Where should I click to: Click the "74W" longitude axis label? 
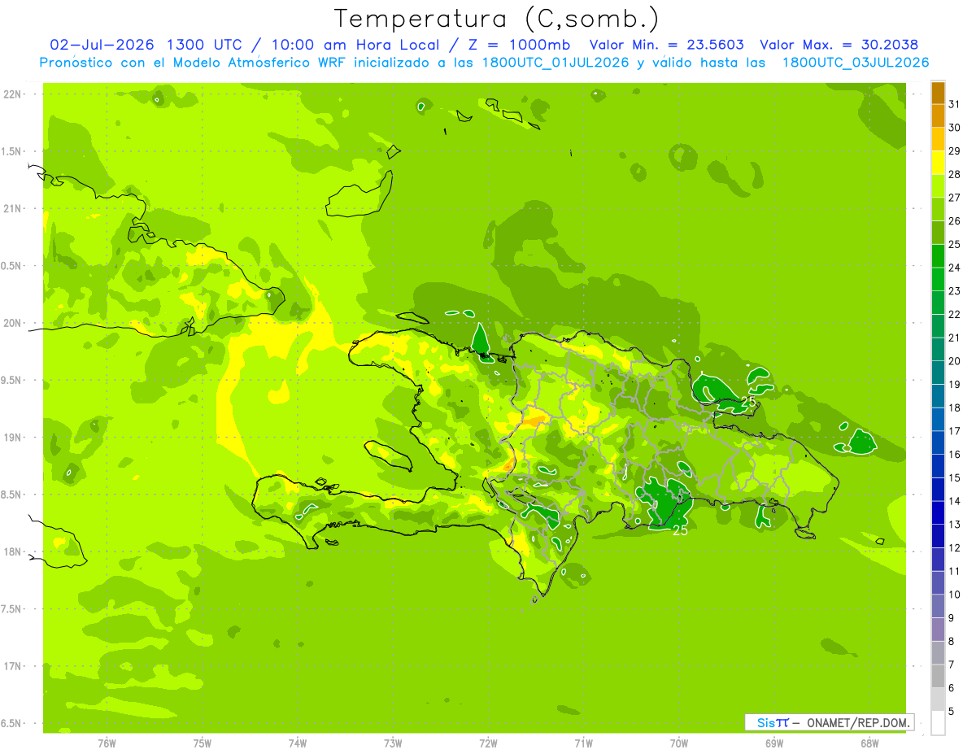click(298, 743)
